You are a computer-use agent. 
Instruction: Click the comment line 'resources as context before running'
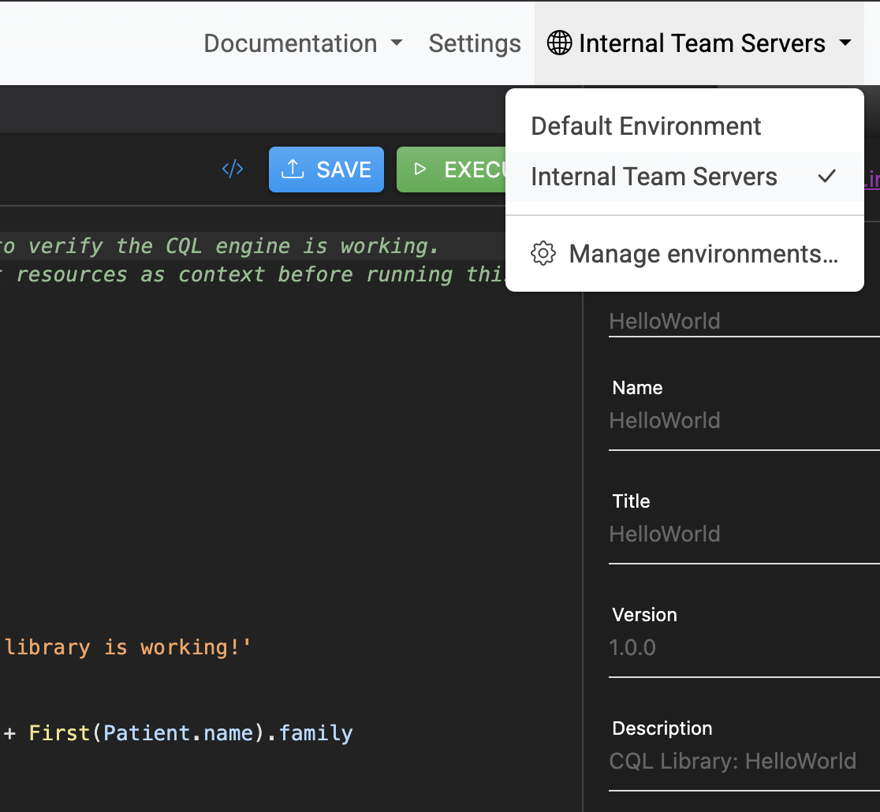(x=235, y=274)
